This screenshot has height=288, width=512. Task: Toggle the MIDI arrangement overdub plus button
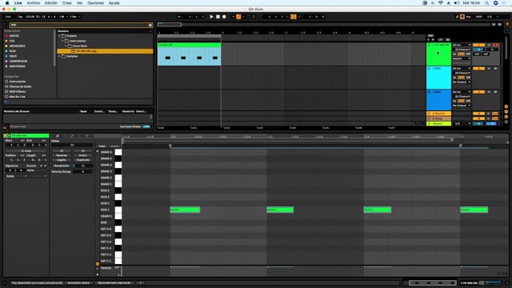[x=233, y=17]
